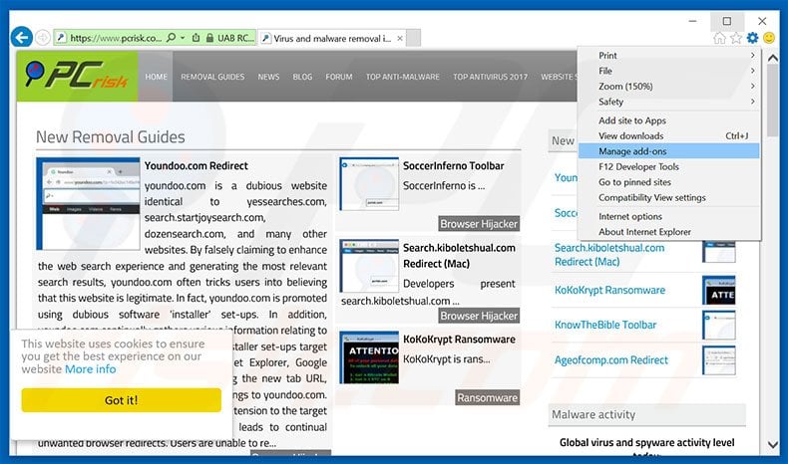Image resolution: width=788 pixels, height=464 pixels.
Task: Click More info cookie link
Action: coord(91,369)
